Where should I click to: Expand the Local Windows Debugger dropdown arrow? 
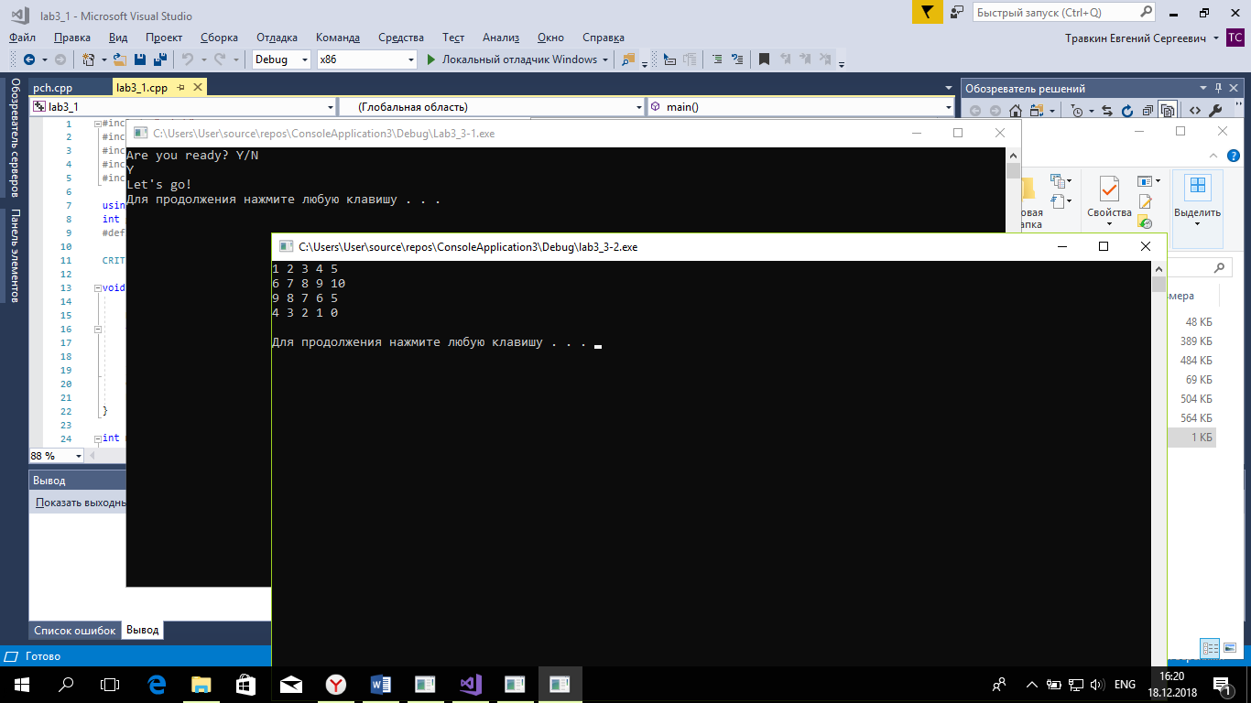click(605, 59)
